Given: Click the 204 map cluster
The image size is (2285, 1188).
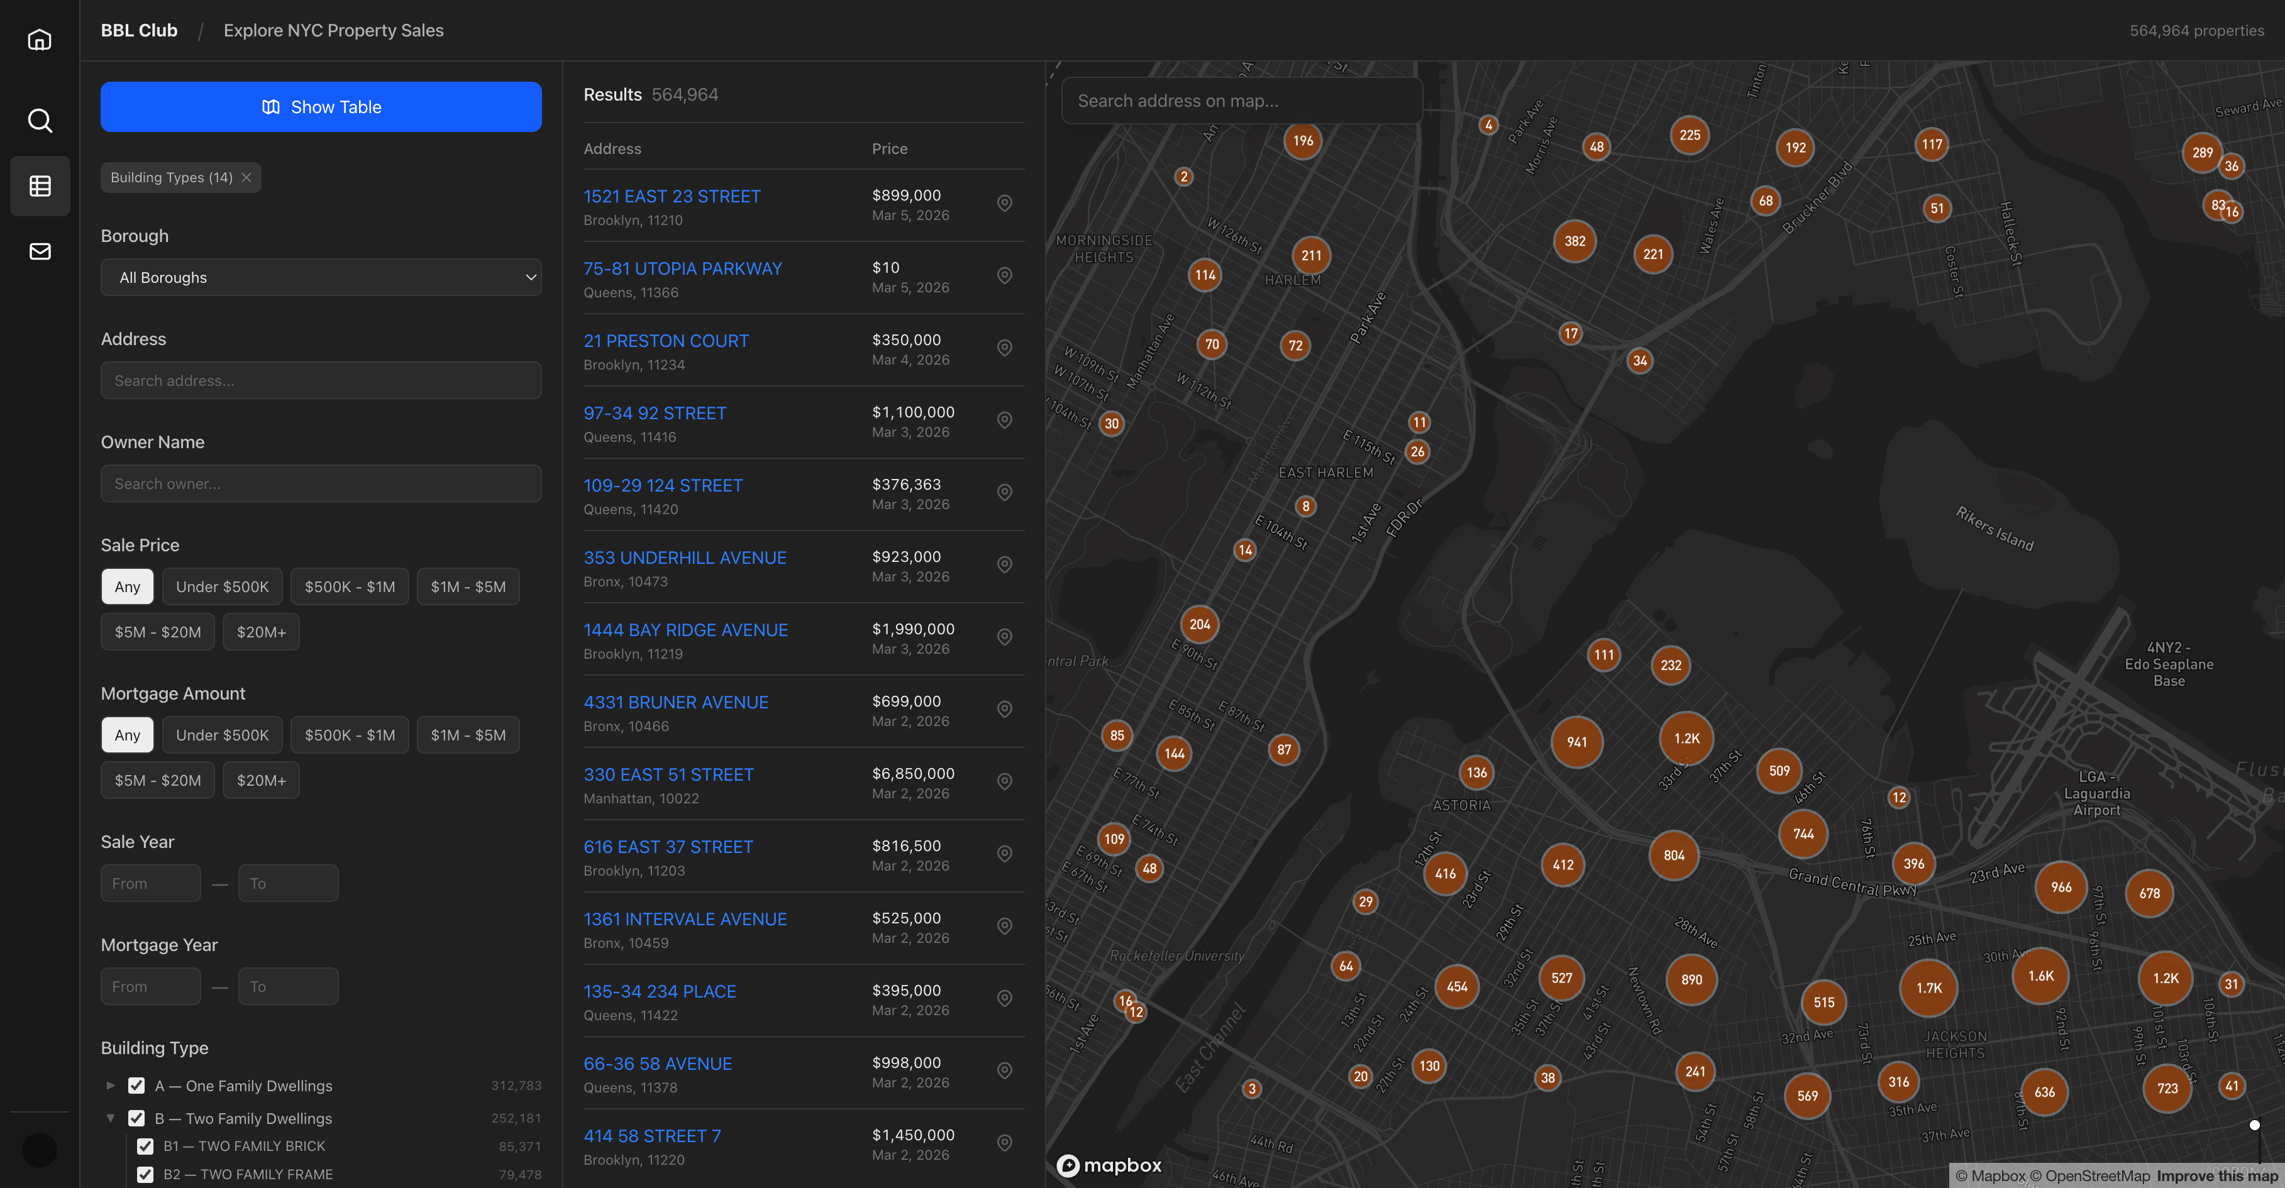Looking at the screenshot, I should 1199,624.
